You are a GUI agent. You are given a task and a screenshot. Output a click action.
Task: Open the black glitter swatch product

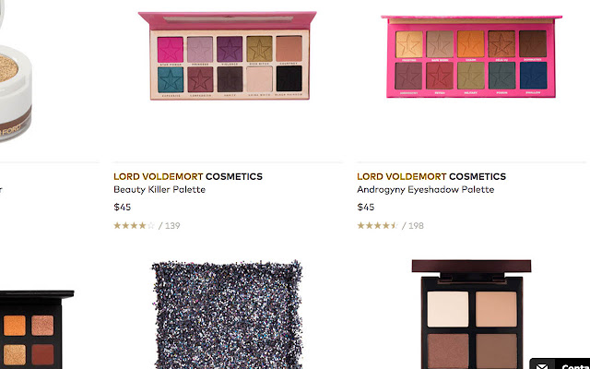pos(228,315)
